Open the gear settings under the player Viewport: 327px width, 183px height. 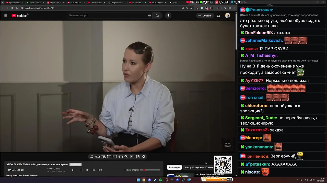pos(144,157)
